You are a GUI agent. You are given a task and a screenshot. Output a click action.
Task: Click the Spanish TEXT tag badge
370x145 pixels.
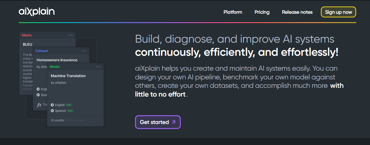(x=70, y=111)
